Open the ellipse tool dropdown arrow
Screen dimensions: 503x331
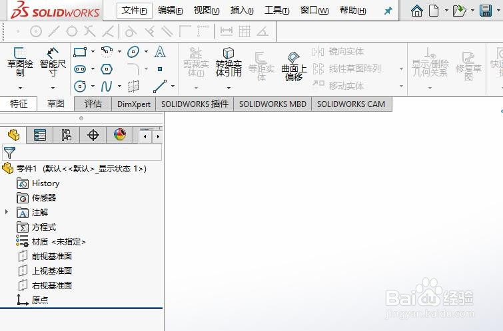click(146, 52)
